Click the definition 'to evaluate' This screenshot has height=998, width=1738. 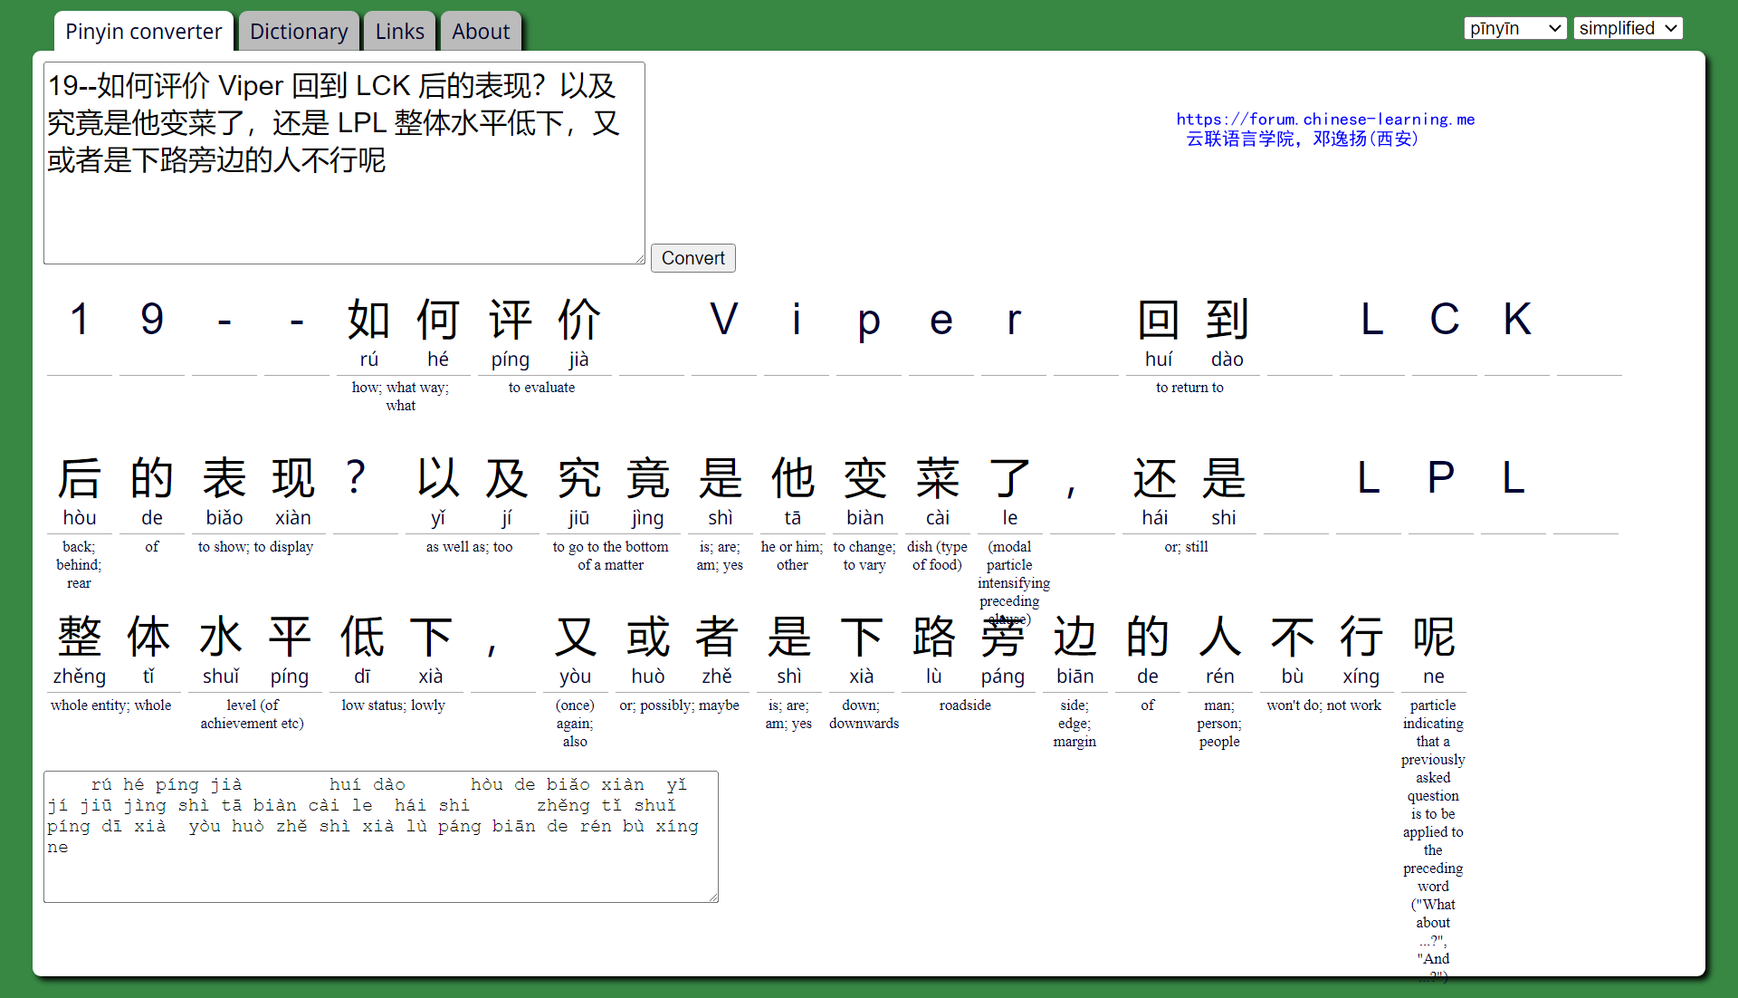tap(541, 388)
